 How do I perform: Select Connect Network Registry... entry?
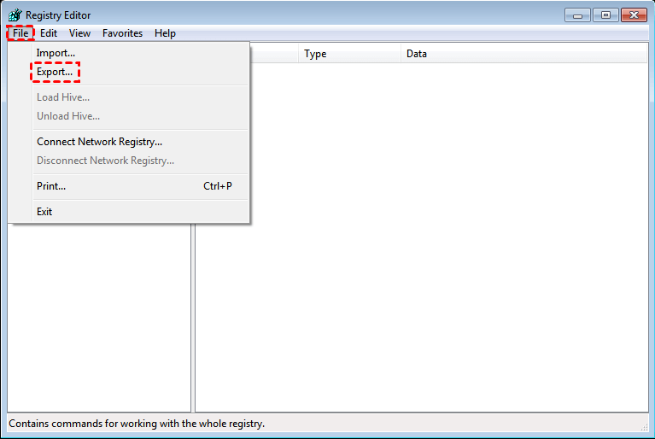[129, 142]
